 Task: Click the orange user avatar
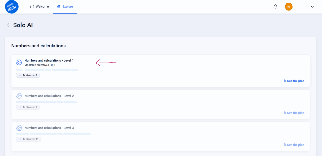289,7
